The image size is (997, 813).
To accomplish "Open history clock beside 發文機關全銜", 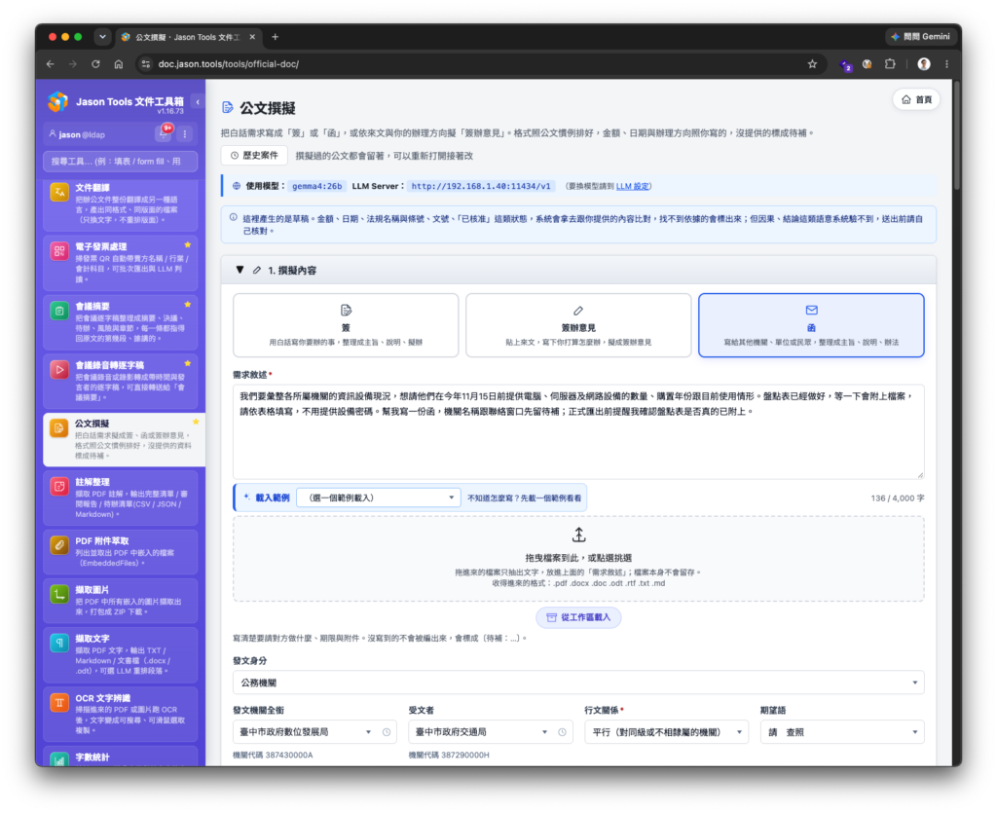I will point(387,732).
